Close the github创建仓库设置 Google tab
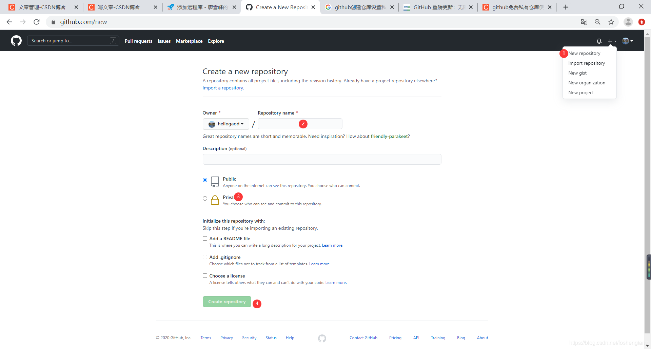Viewport: 651px width, 349px height. point(392,7)
